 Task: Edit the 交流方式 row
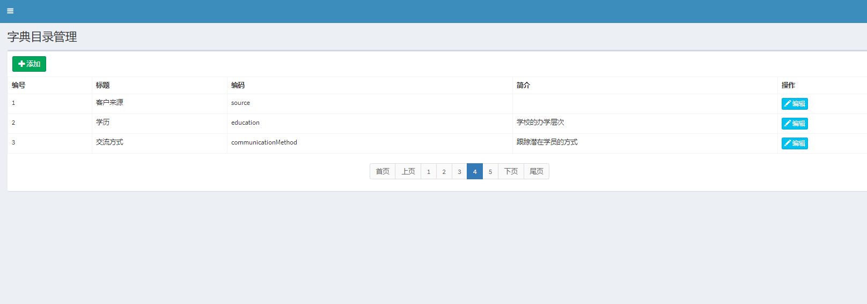[x=795, y=143]
